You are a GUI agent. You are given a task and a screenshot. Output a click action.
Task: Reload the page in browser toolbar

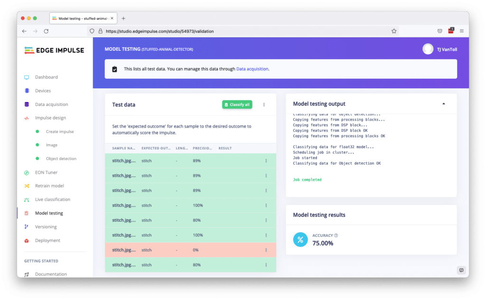(46, 31)
